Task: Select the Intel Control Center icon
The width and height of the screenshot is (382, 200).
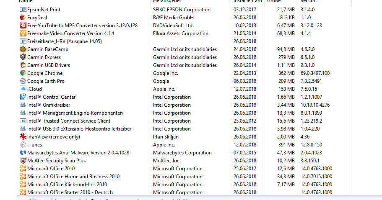Action: pyautogui.click(x=23, y=97)
